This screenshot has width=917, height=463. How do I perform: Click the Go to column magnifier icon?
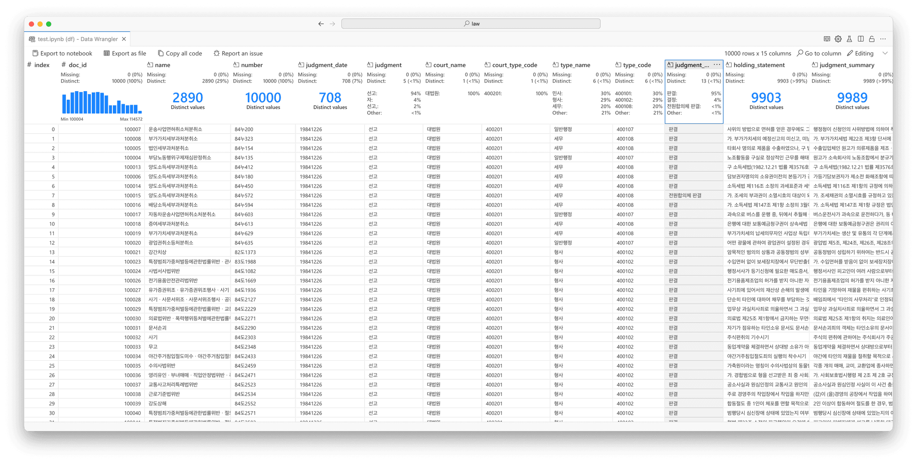click(x=800, y=53)
